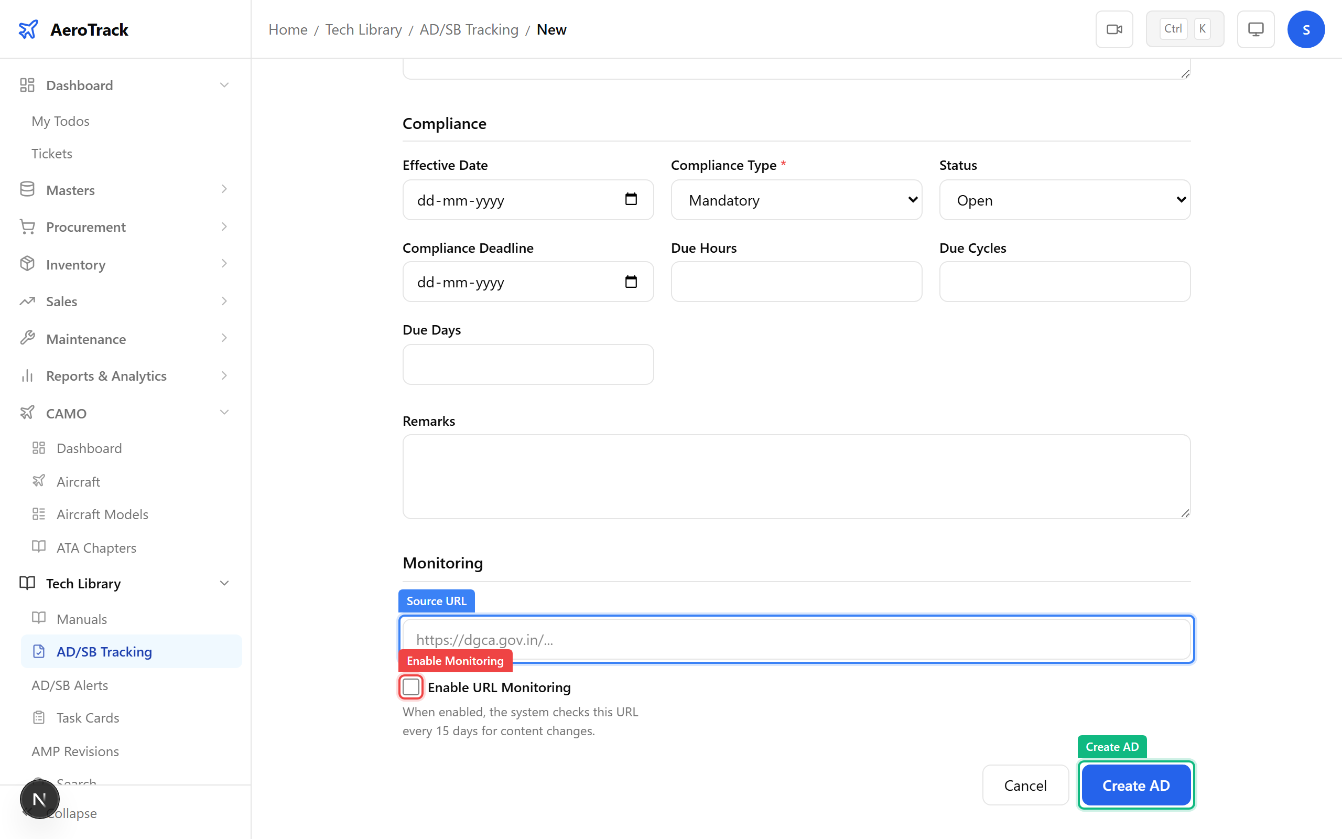Open the AeroTrack video recording icon

tap(1114, 29)
